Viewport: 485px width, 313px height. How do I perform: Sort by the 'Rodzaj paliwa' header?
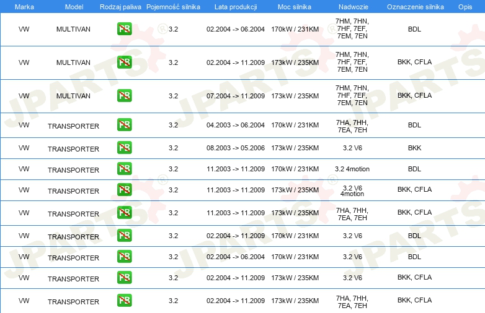[120, 7]
